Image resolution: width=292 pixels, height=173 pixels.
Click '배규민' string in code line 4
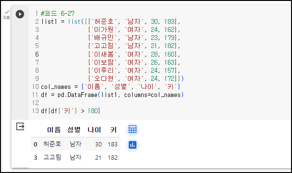pos(104,38)
